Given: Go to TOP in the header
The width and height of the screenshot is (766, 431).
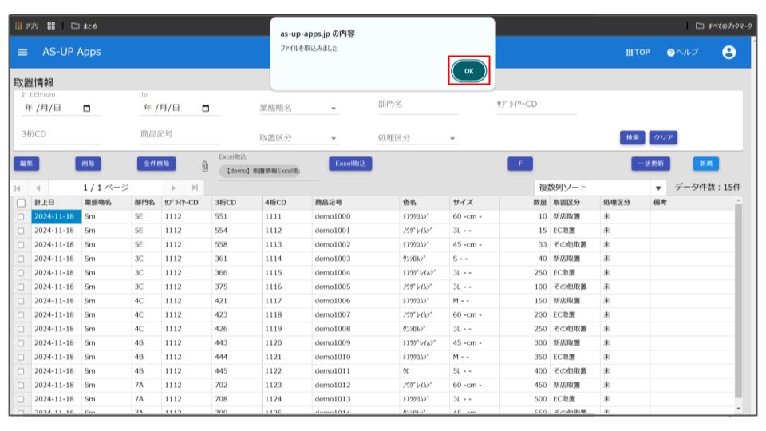Looking at the screenshot, I should [x=638, y=53].
